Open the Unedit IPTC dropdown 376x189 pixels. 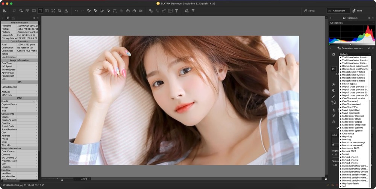click(18, 101)
